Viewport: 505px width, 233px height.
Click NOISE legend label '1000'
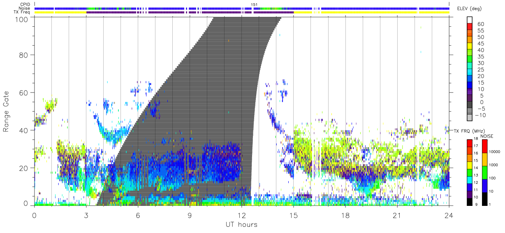click(493, 165)
